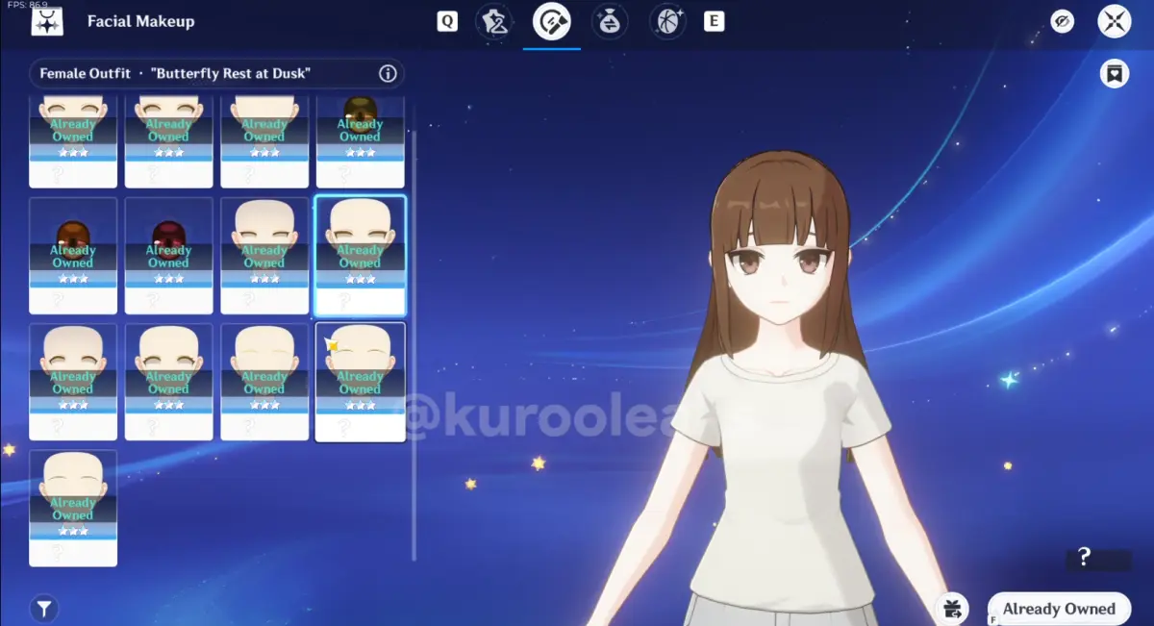This screenshot has width=1154, height=626.
Task: Open the filter funnel icon
Action: coord(43,608)
